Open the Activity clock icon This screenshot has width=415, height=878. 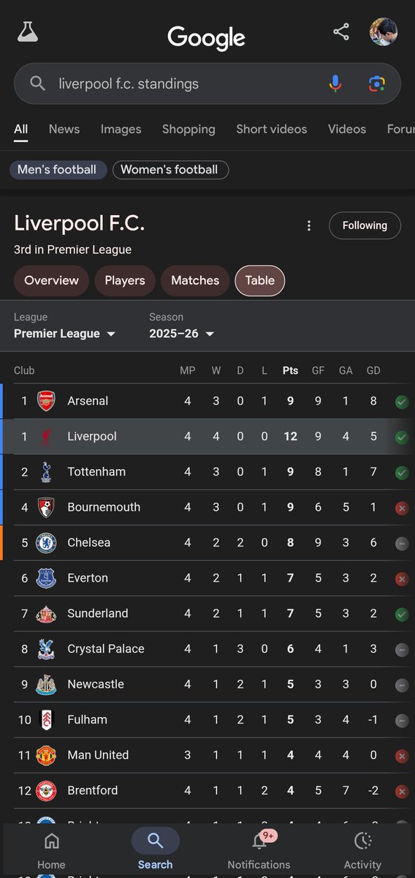click(363, 841)
